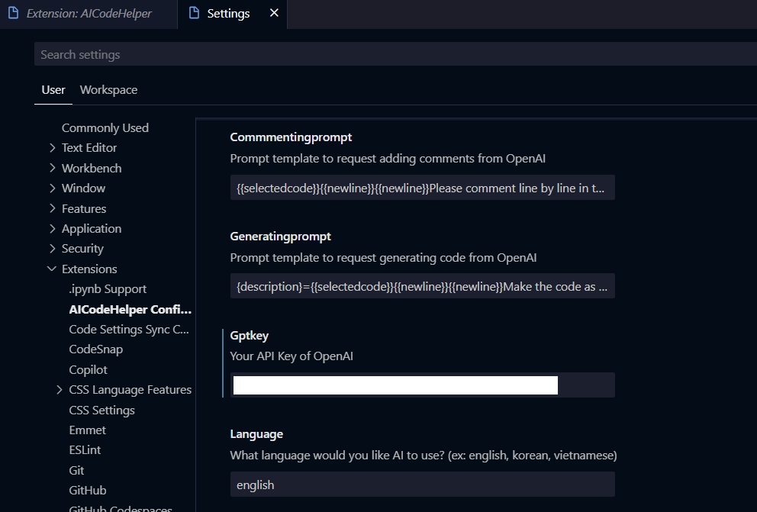Open Copilot extension settings
Image resolution: width=757 pixels, height=512 pixels.
[x=89, y=369]
